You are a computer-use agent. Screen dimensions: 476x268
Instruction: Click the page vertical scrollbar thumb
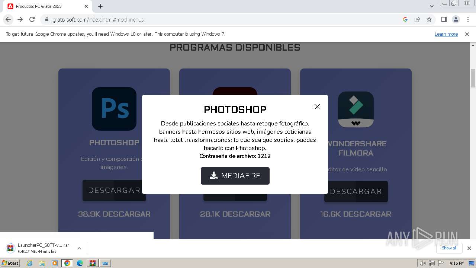(473, 78)
